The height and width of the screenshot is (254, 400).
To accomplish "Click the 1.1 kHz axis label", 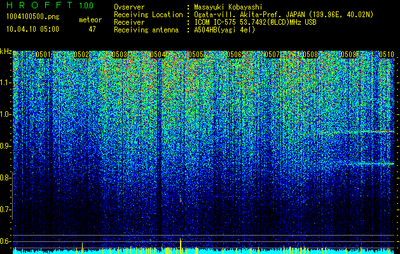I will click(4, 83).
